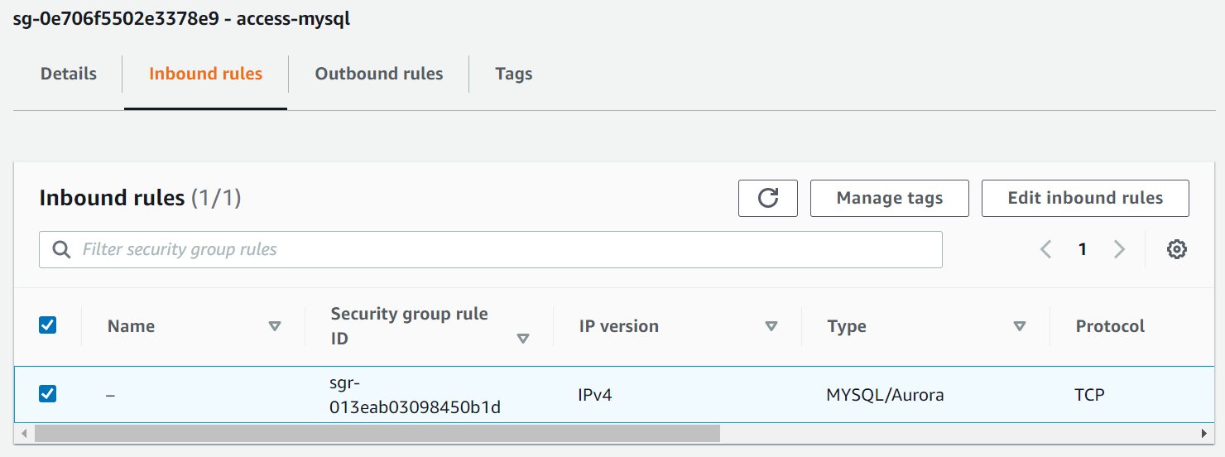Click Edit inbound rules button
Screen dimensions: 1225x457
point(1085,199)
